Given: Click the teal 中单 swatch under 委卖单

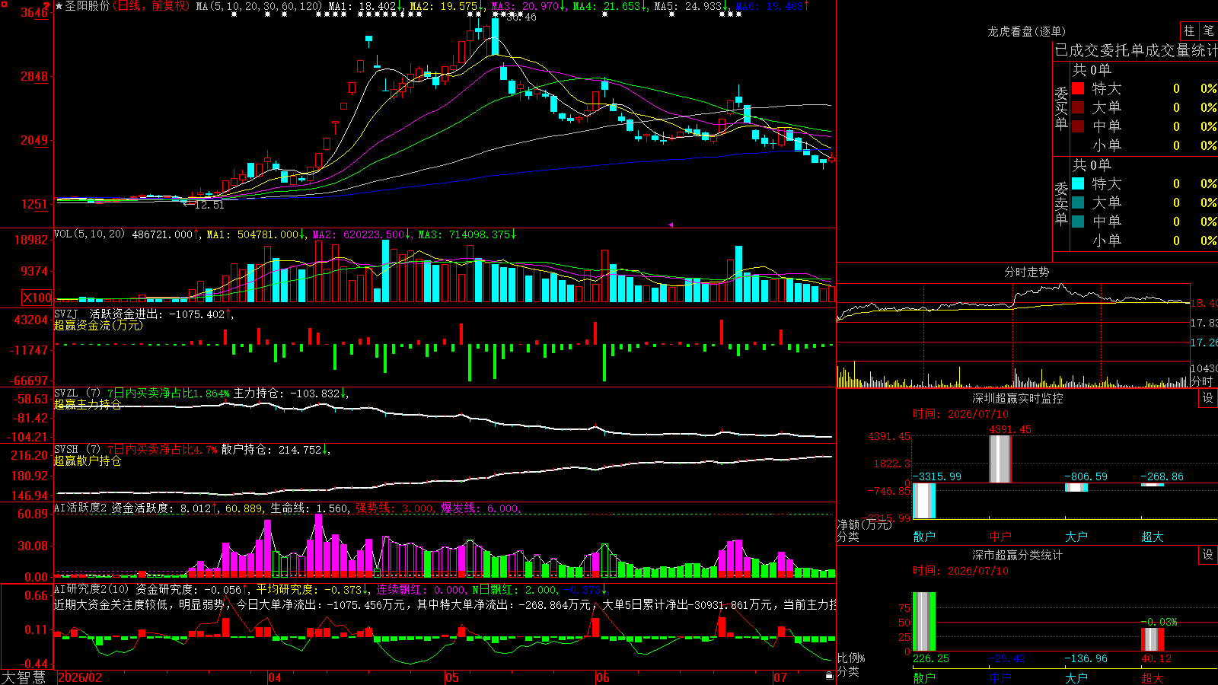Looking at the screenshot, I should coord(1078,221).
